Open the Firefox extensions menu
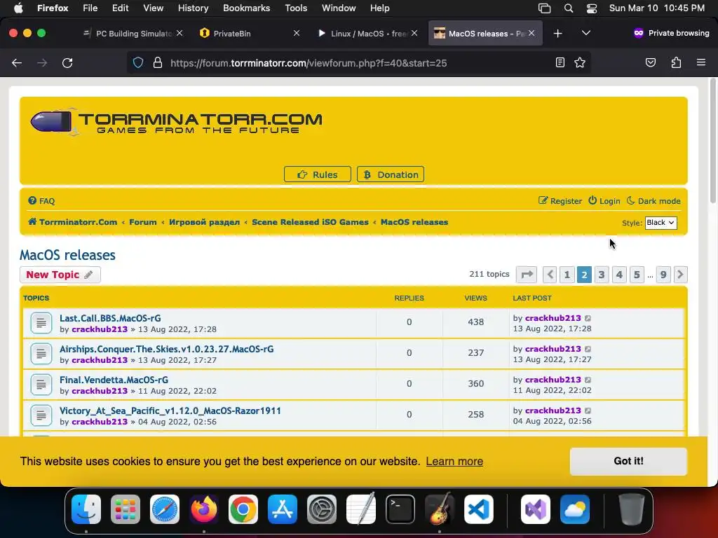 (676, 62)
